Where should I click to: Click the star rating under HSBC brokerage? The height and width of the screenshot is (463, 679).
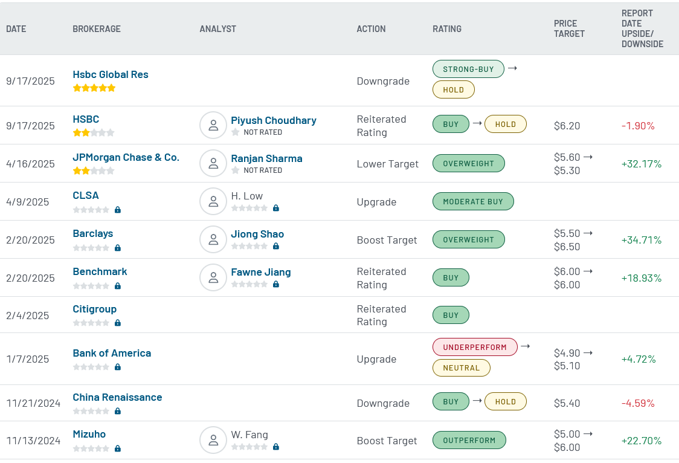coord(94,132)
